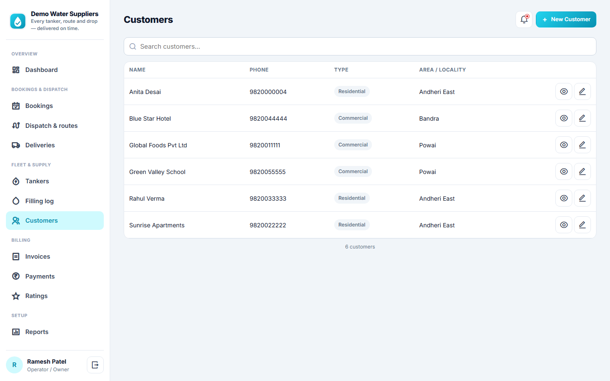Edit the Sunrise Apartments record
This screenshot has width=610, height=381.
pos(582,225)
